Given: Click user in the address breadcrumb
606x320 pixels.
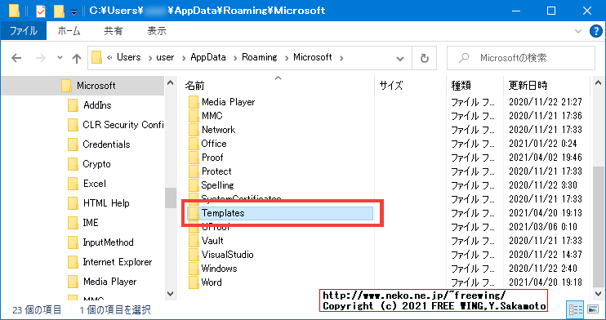Looking at the screenshot, I should point(165,57).
